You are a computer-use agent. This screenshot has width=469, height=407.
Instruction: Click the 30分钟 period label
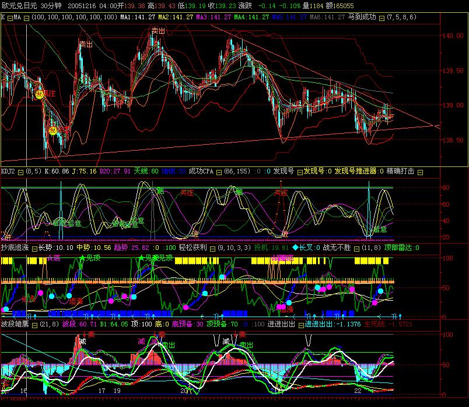click(51, 6)
